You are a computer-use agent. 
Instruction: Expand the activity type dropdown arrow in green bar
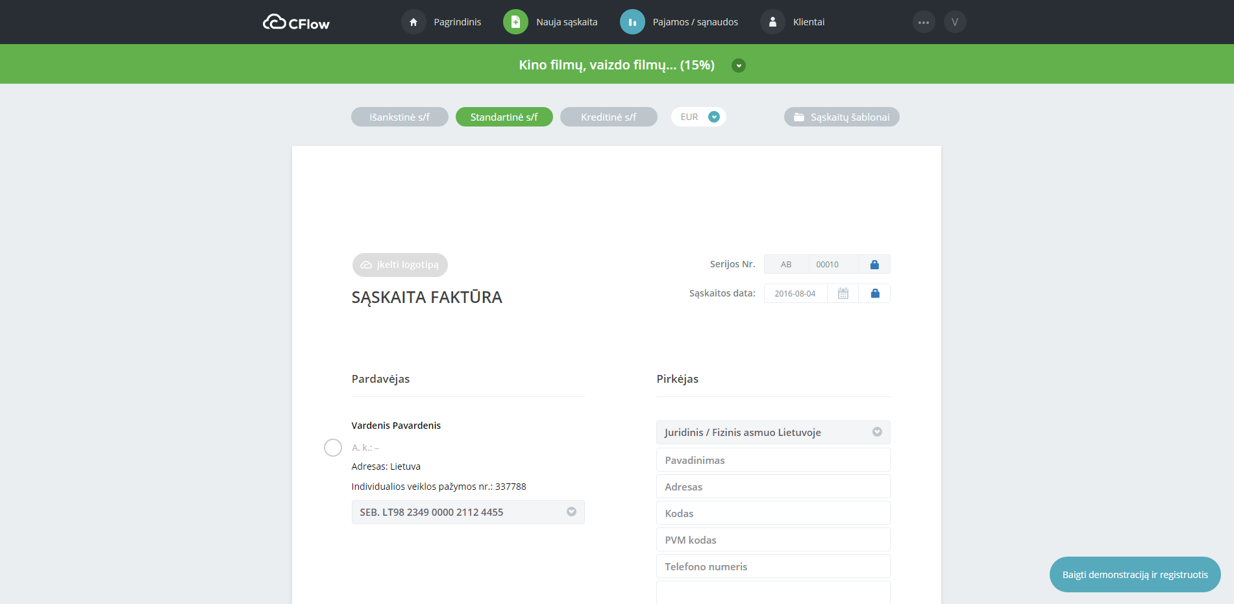click(739, 66)
